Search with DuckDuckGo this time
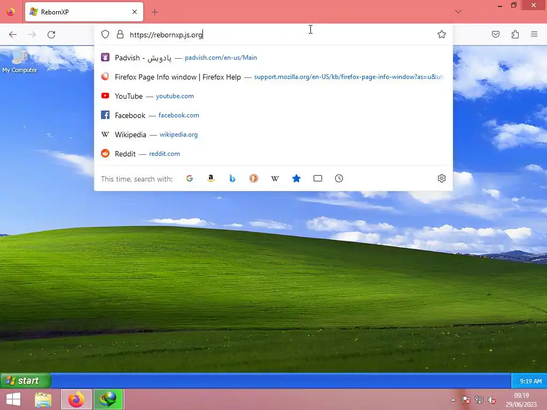547x410 pixels. pyautogui.click(x=254, y=178)
